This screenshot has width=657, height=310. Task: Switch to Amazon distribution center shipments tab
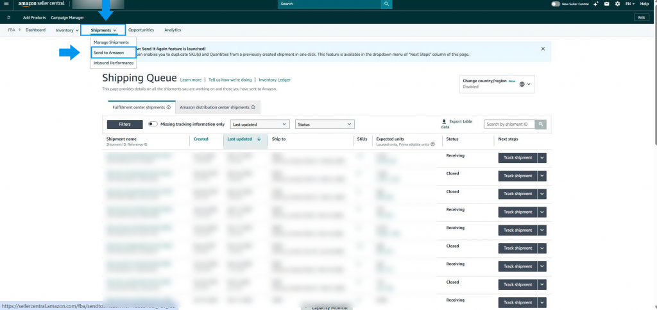coord(218,107)
